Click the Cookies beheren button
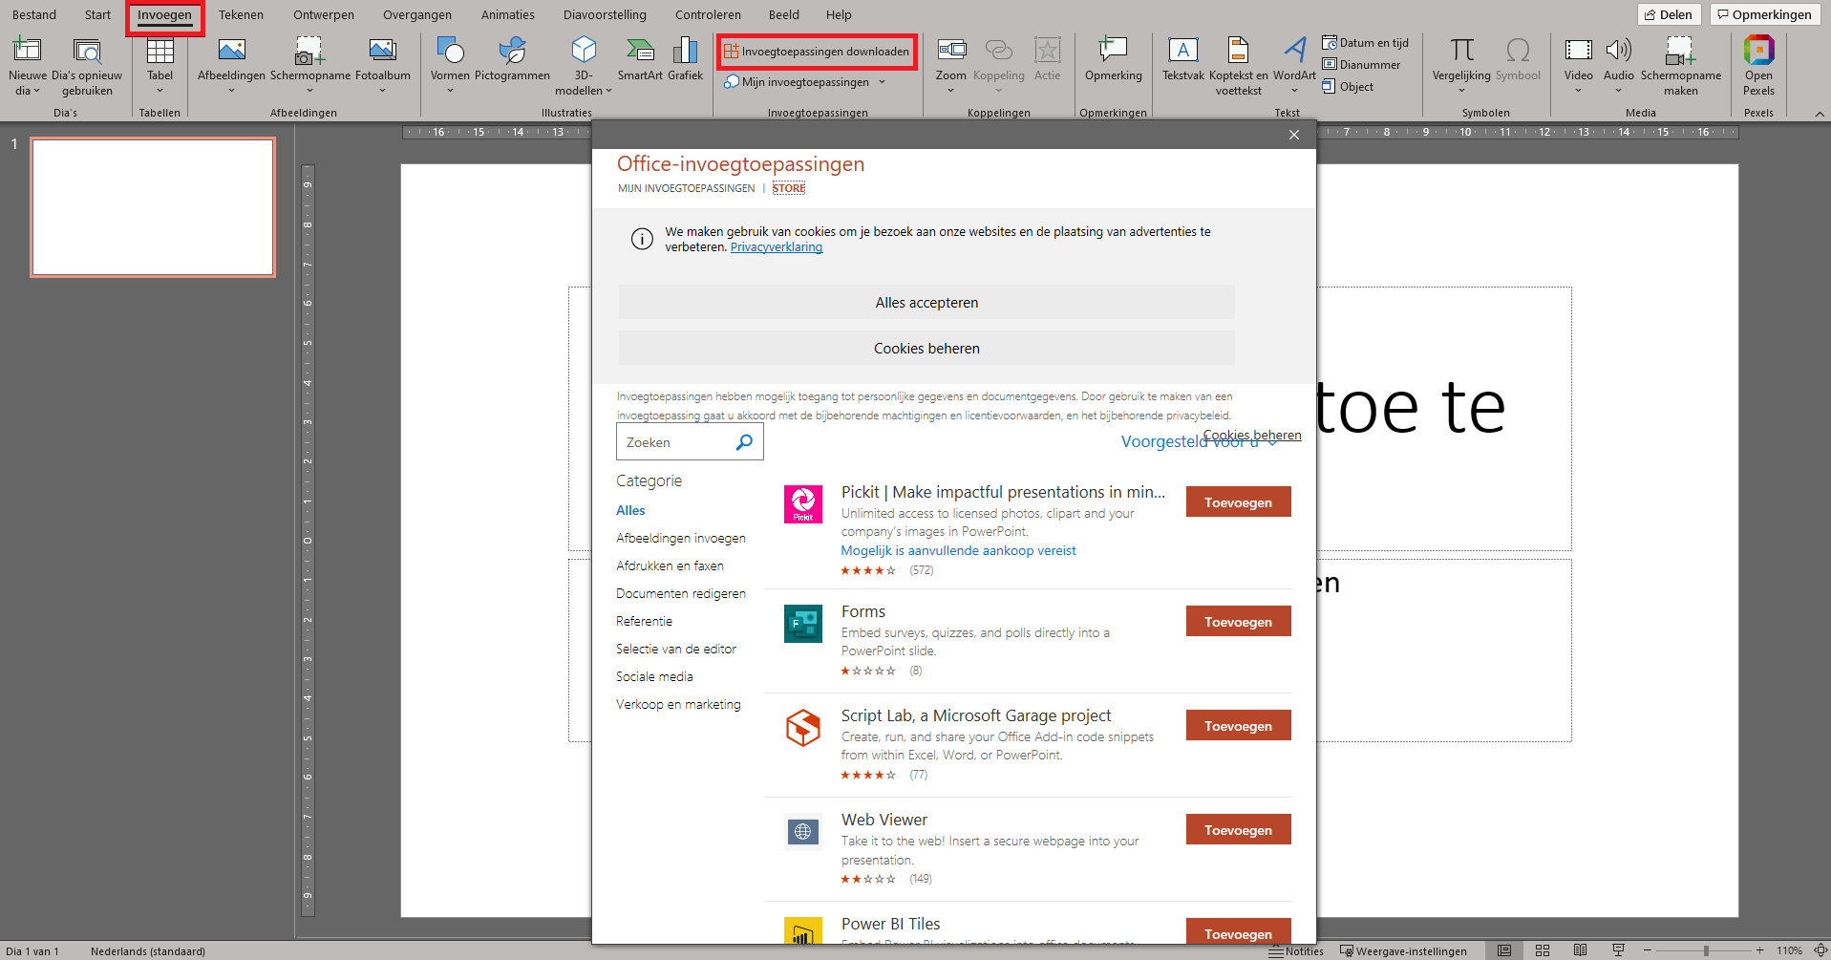 (x=926, y=349)
